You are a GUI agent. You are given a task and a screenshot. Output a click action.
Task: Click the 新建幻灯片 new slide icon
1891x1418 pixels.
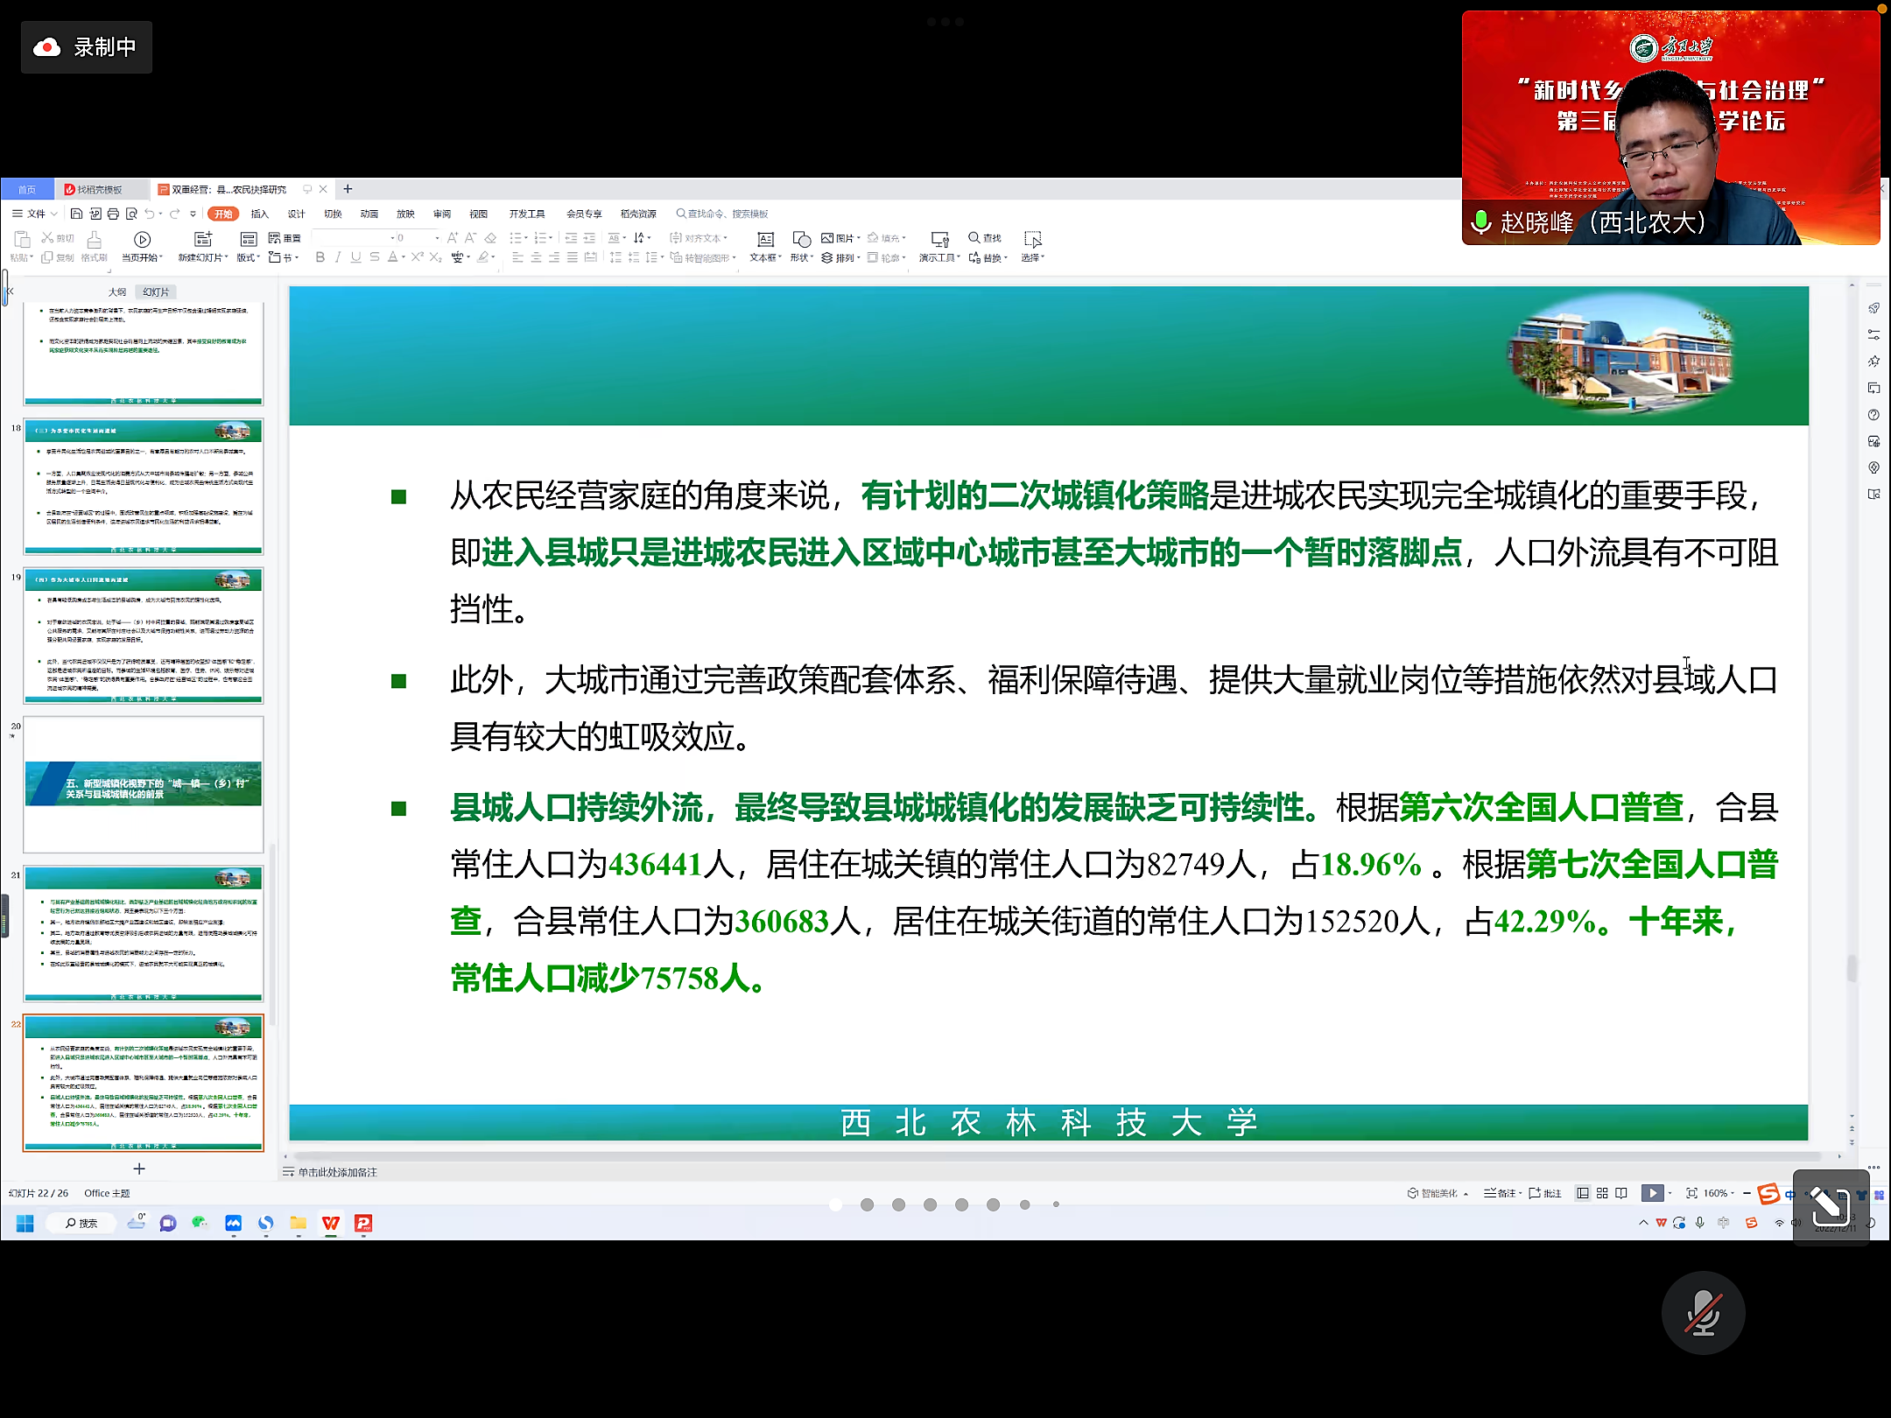[203, 239]
